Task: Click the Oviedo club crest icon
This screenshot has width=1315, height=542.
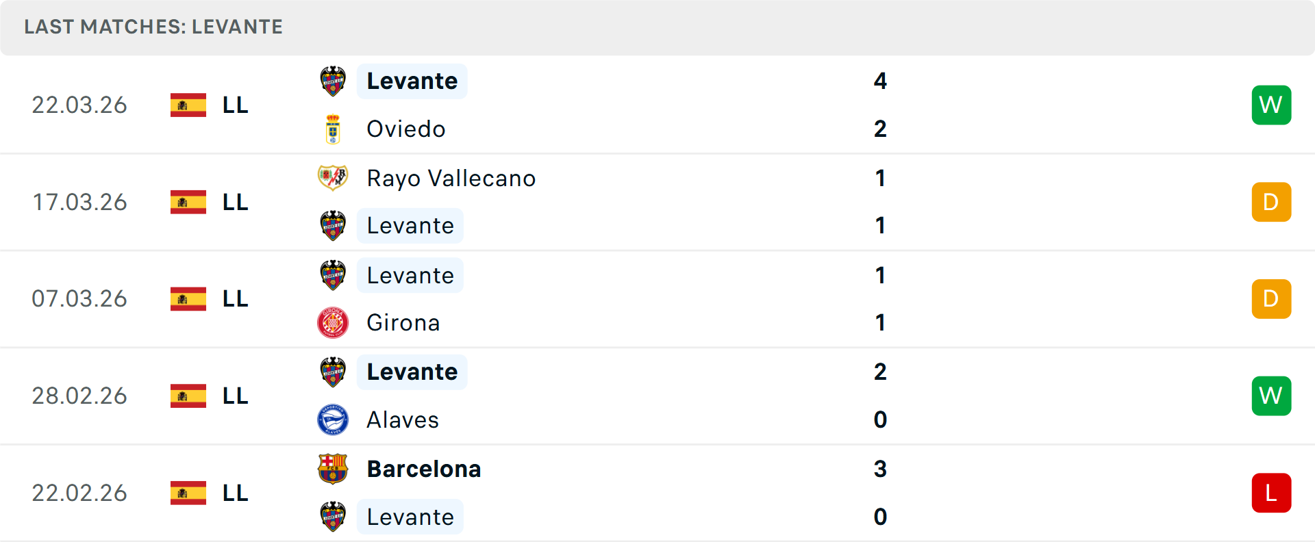Action: [x=333, y=129]
